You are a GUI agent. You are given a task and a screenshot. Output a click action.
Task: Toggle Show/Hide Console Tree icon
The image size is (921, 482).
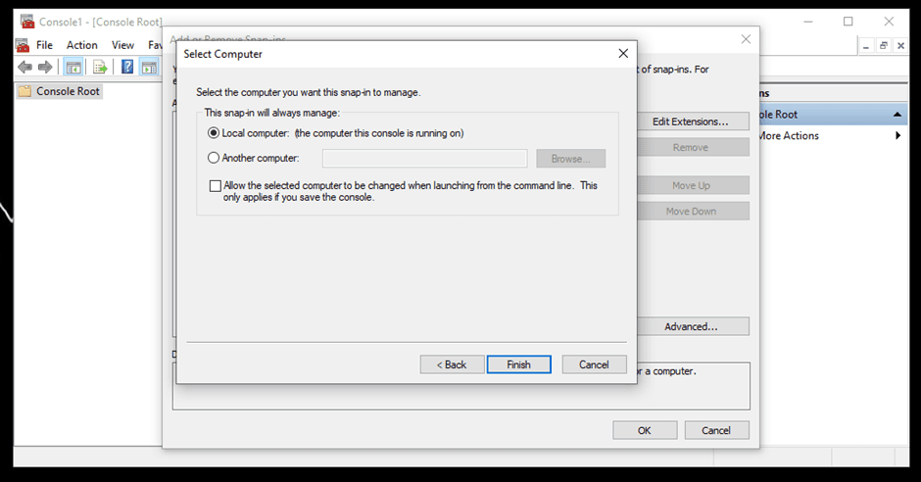point(73,68)
